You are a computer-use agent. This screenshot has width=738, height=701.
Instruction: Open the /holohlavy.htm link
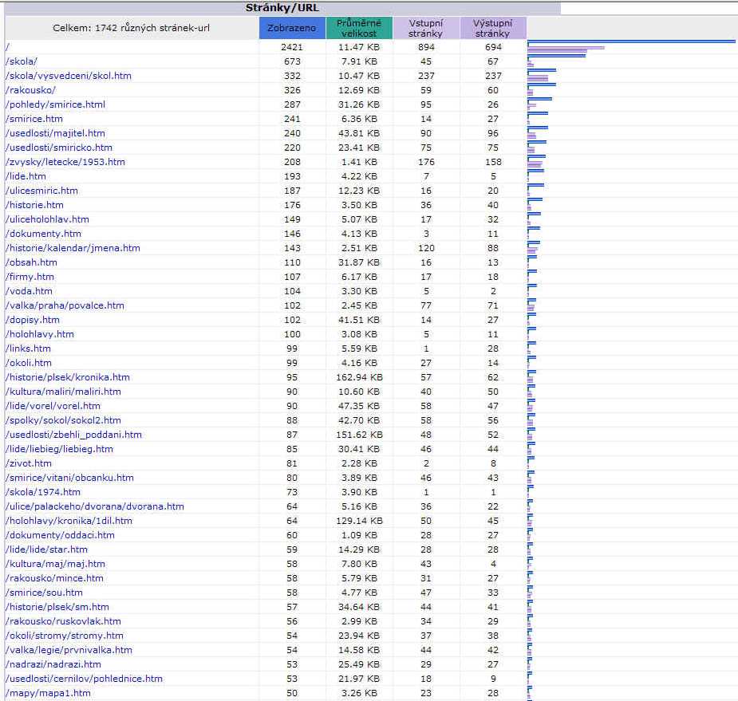point(40,334)
